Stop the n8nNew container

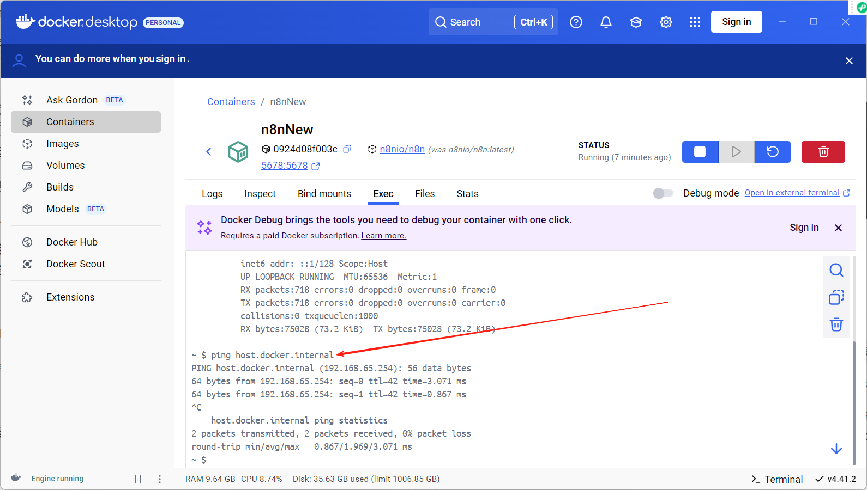tap(700, 152)
